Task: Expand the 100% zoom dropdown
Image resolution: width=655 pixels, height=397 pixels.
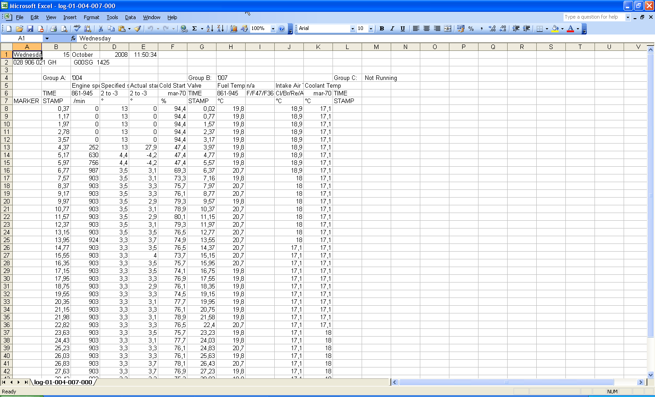Action: 273,29
